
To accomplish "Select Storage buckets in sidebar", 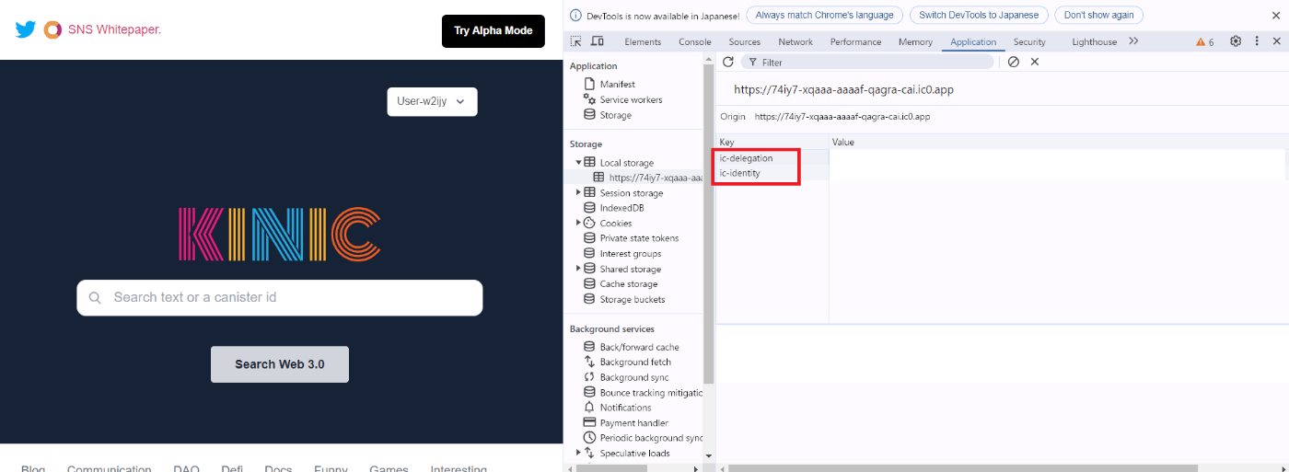I will pos(632,299).
